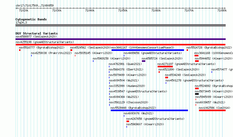
Task: Click nsv3352990 (Audano2019) label
Action: 127,86
